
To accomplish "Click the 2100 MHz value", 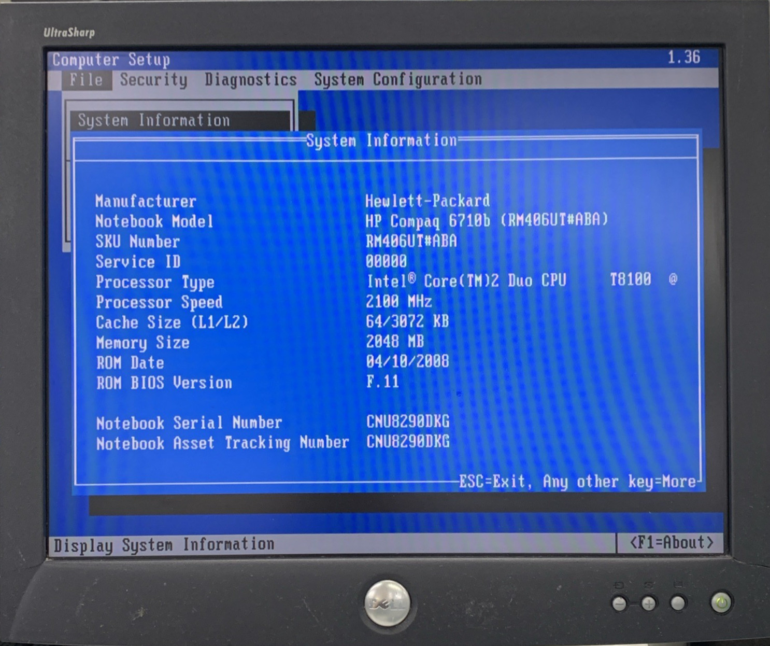I will click(x=399, y=301).
